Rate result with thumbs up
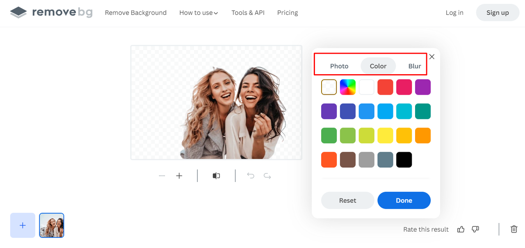This screenshot has height=248, width=525. tap(461, 229)
